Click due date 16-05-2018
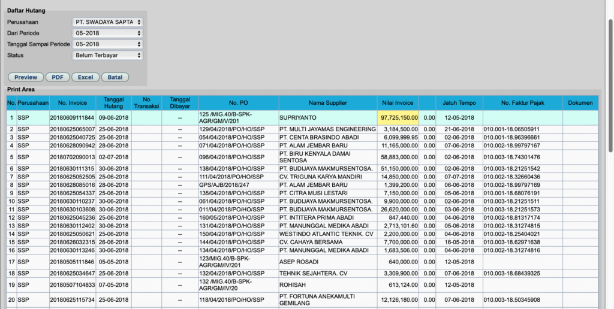 (459, 242)
